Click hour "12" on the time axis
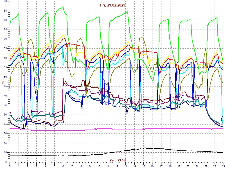Image resolution: width=225 pixels, height=169 pixels. [x=116, y=166]
